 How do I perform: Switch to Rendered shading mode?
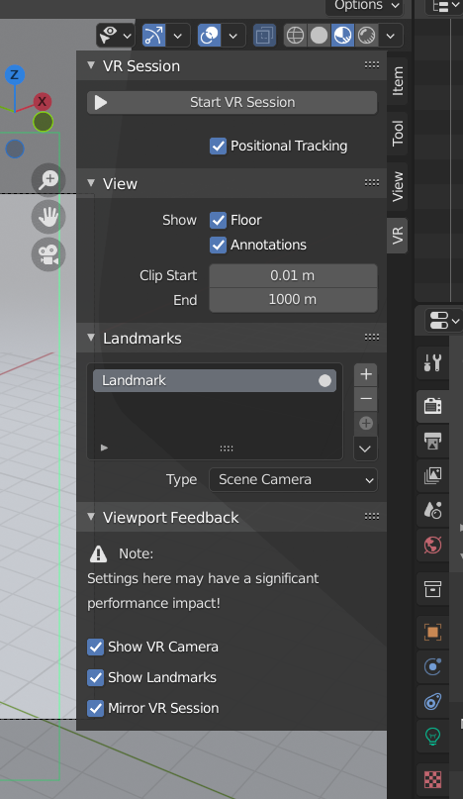[367, 36]
